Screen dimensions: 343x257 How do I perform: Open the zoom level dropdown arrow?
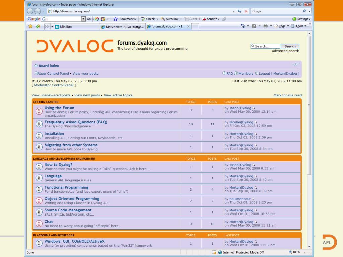pos(305,252)
